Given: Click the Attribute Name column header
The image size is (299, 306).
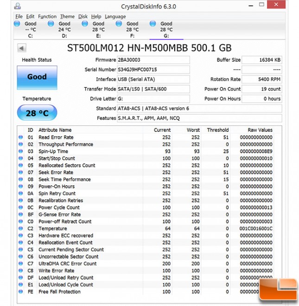Looking at the screenshot, I should pos(55,130).
